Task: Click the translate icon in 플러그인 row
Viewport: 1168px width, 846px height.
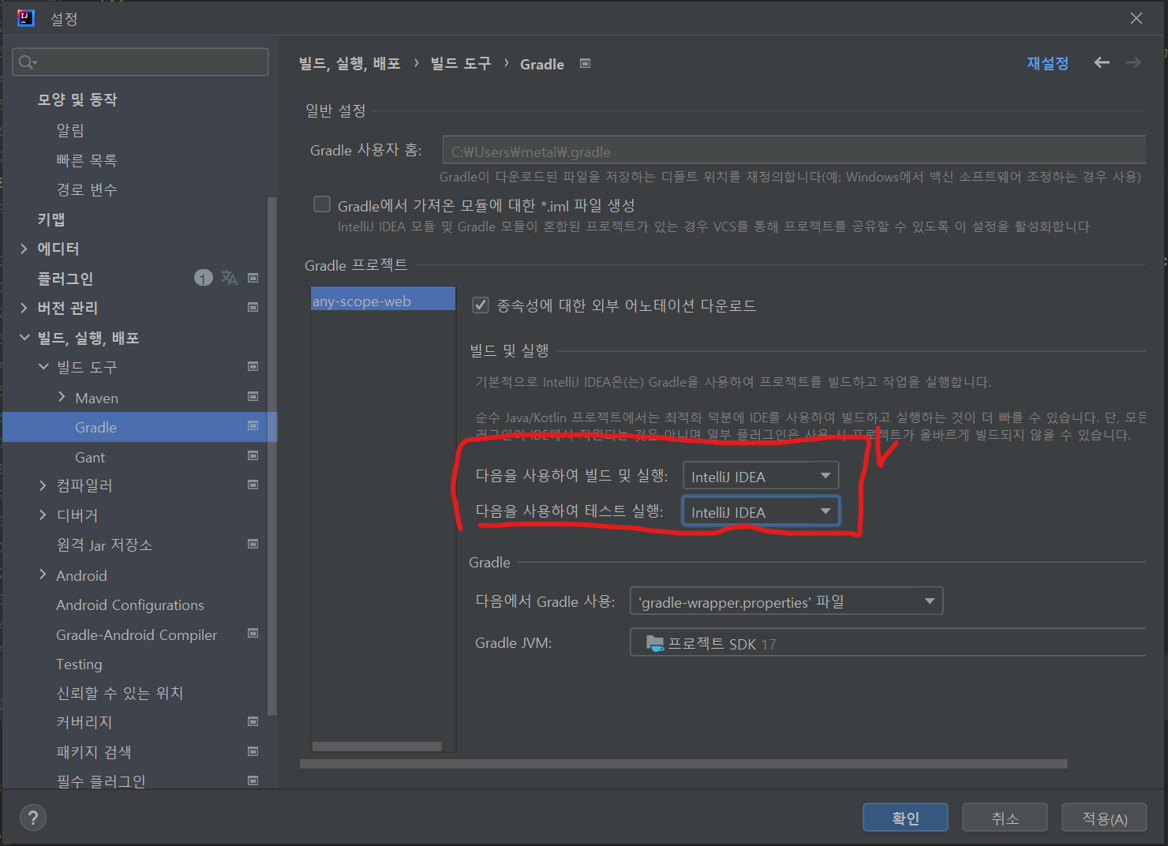Action: (229, 277)
